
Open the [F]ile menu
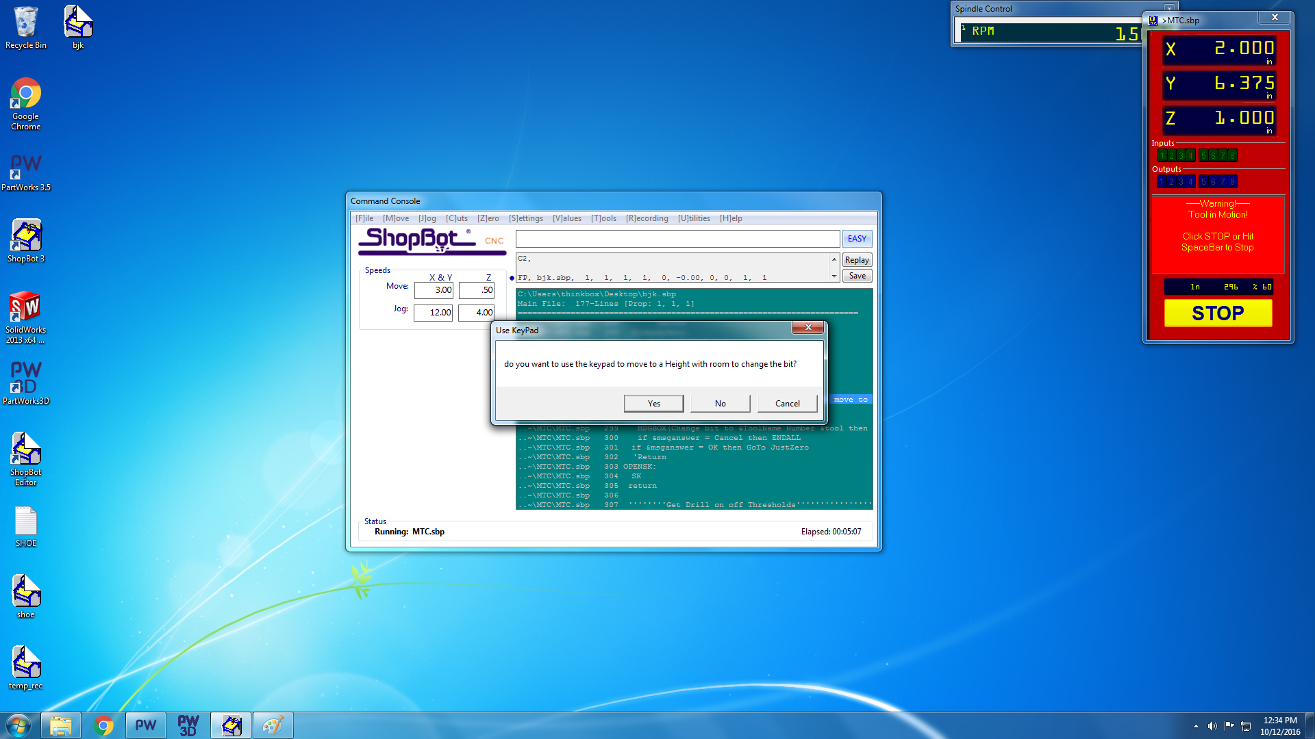(x=364, y=218)
